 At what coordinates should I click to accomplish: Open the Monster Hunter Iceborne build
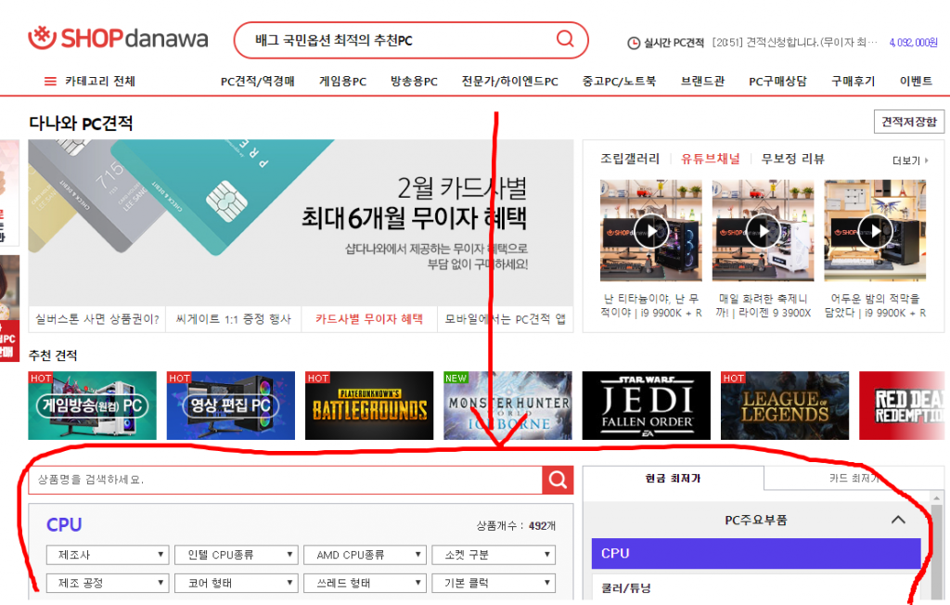pos(507,405)
